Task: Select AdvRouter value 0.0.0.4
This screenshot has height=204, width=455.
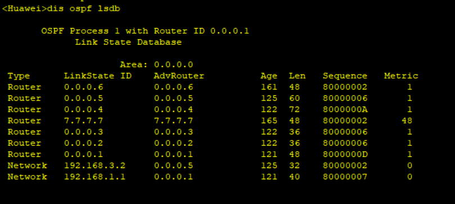Action: click(x=174, y=110)
